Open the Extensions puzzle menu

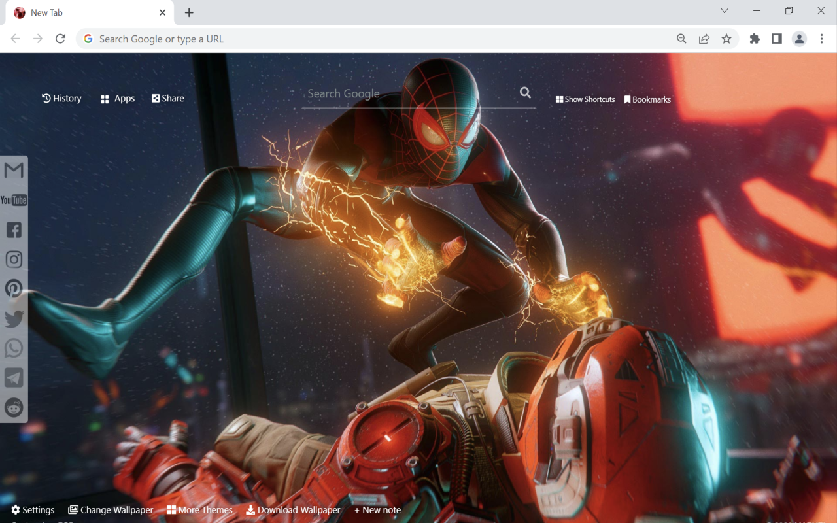pos(755,39)
